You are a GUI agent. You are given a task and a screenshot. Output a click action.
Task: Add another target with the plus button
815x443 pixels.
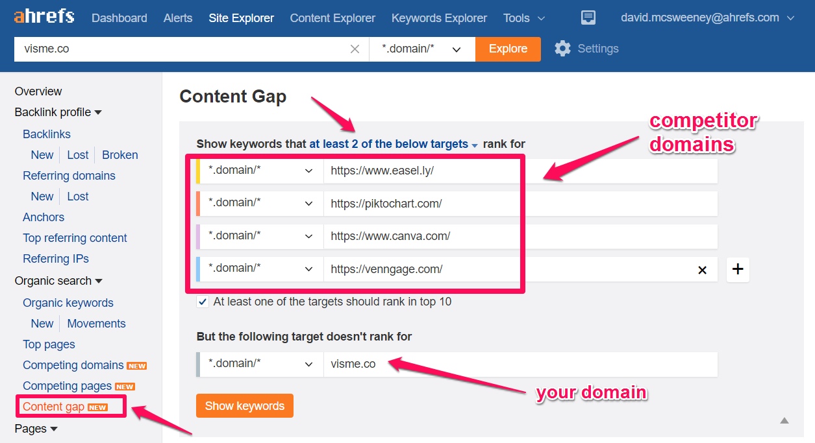coord(738,269)
